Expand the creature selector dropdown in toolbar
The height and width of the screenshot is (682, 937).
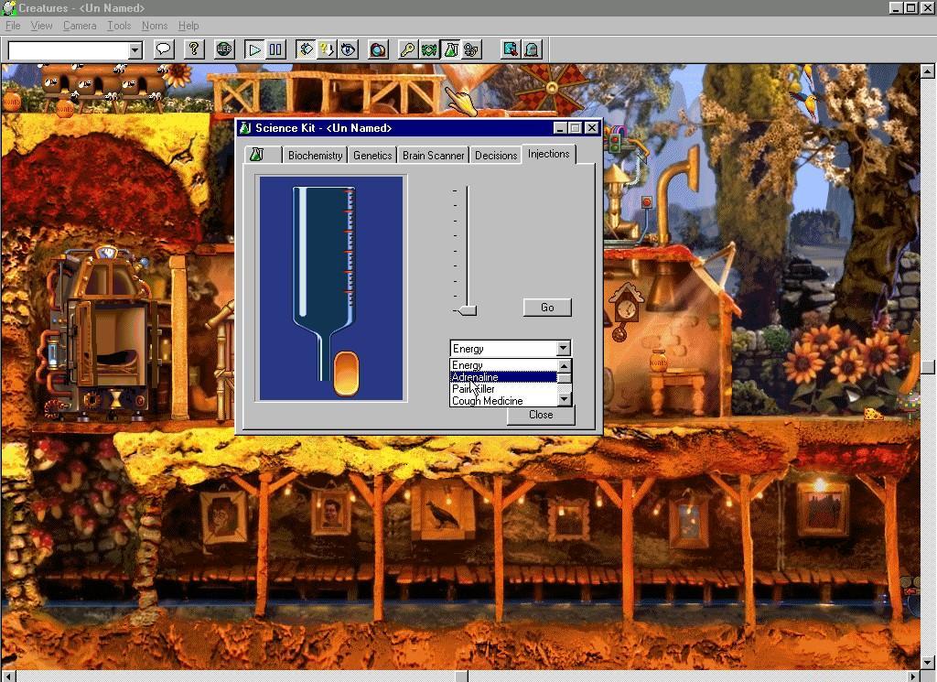pos(135,49)
